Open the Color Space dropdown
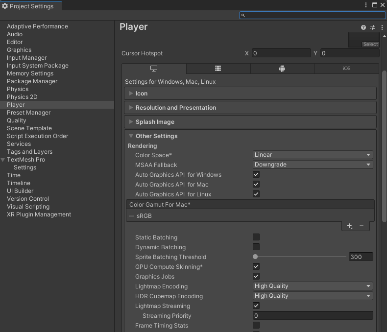This screenshot has width=387, height=332. point(313,155)
